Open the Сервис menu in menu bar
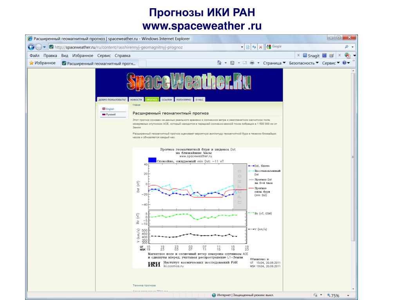The image size is (401, 300). coord(104,55)
